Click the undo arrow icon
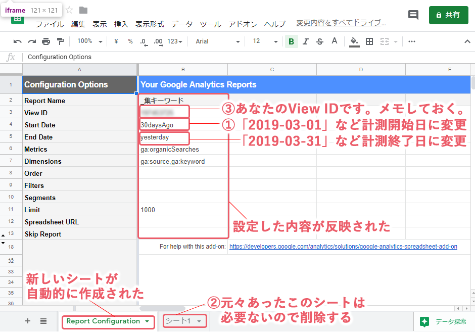The height and width of the screenshot is (333, 475). [x=17, y=41]
